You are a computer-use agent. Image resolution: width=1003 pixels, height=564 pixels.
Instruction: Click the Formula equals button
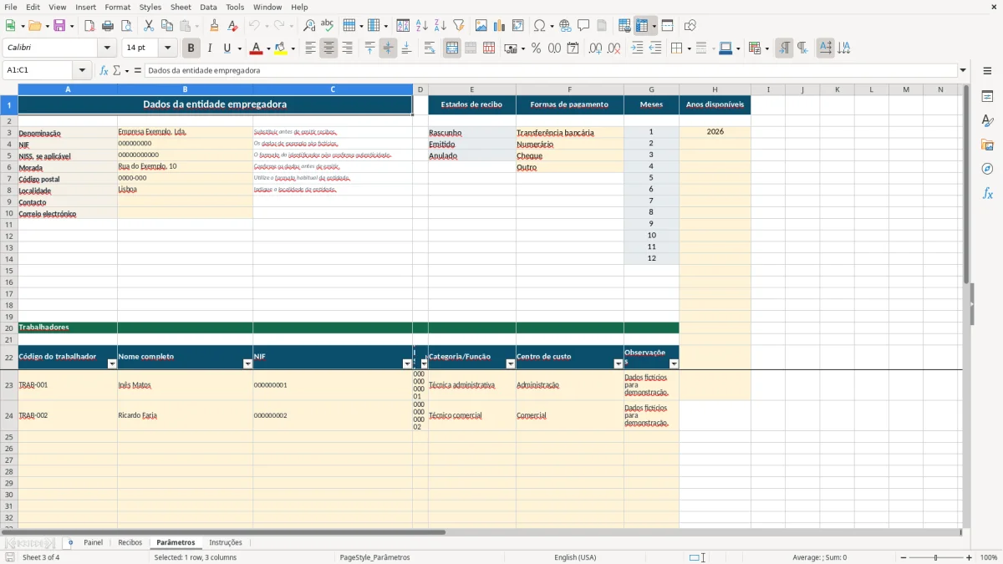[138, 71]
